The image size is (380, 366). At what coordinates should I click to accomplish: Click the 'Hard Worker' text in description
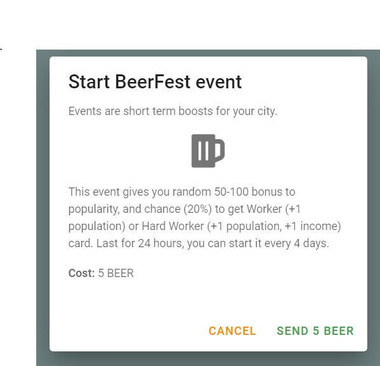click(173, 226)
